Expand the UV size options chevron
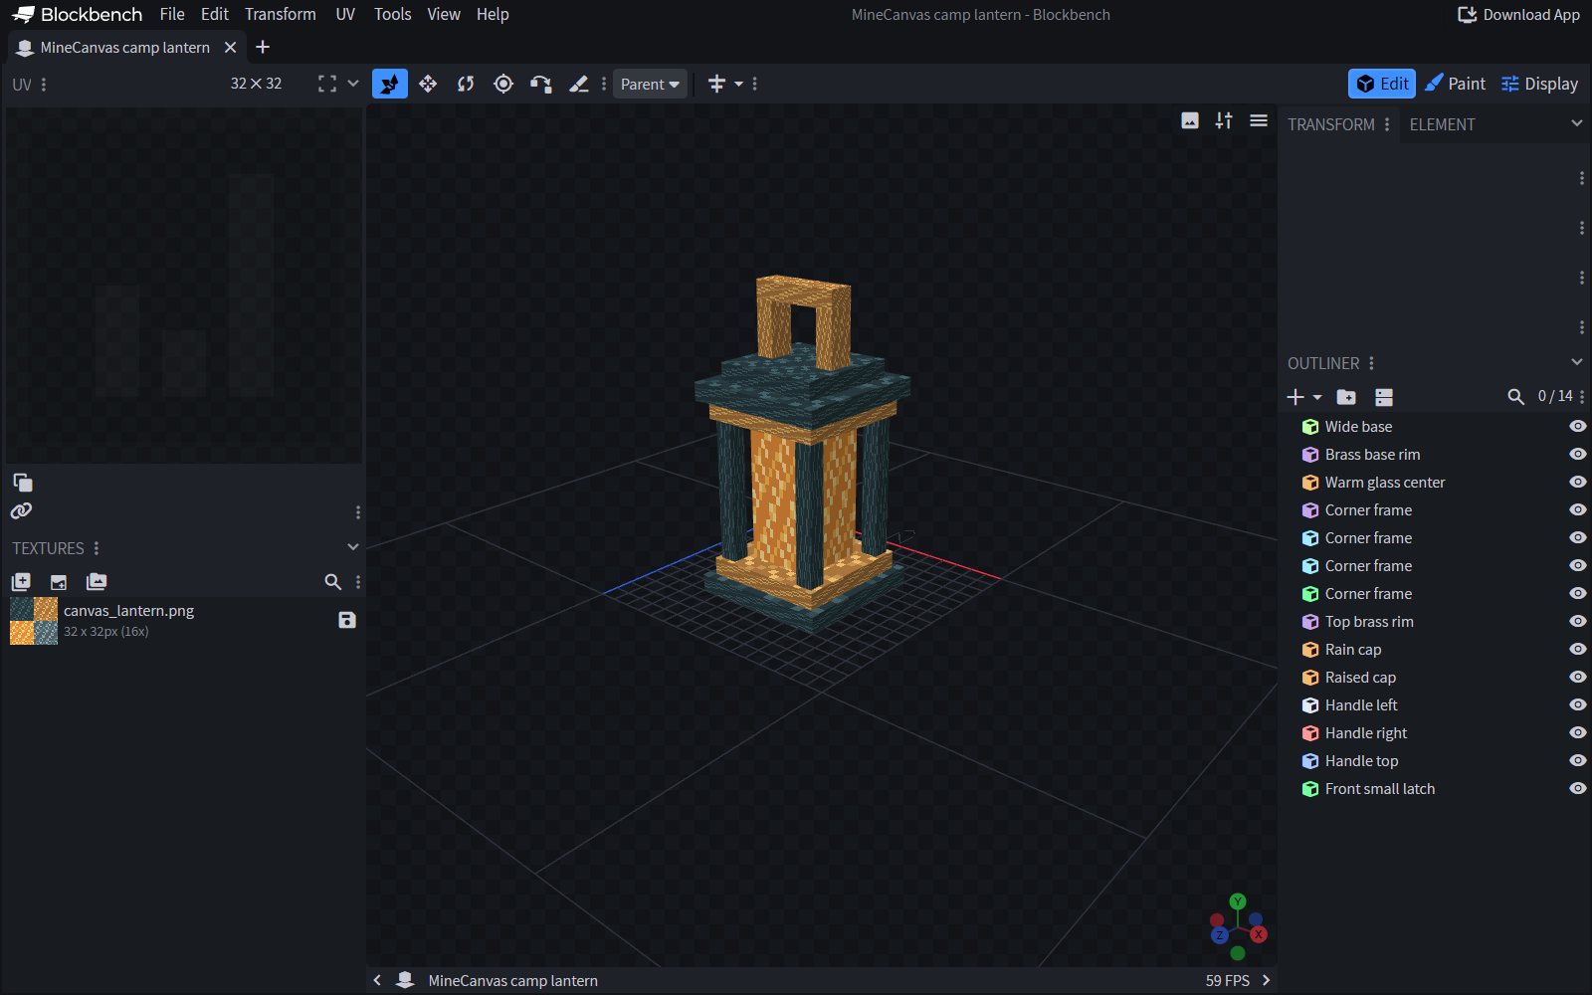Screen dimensions: 1592x995 point(353,84)
